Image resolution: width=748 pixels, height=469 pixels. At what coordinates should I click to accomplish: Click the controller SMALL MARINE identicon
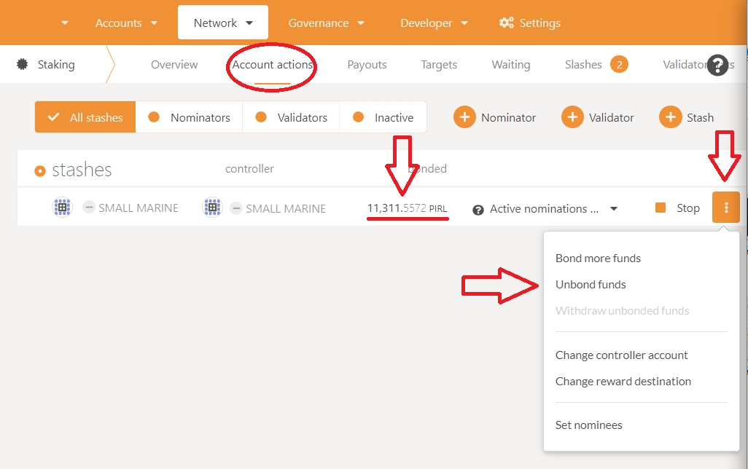click(212, 208)
